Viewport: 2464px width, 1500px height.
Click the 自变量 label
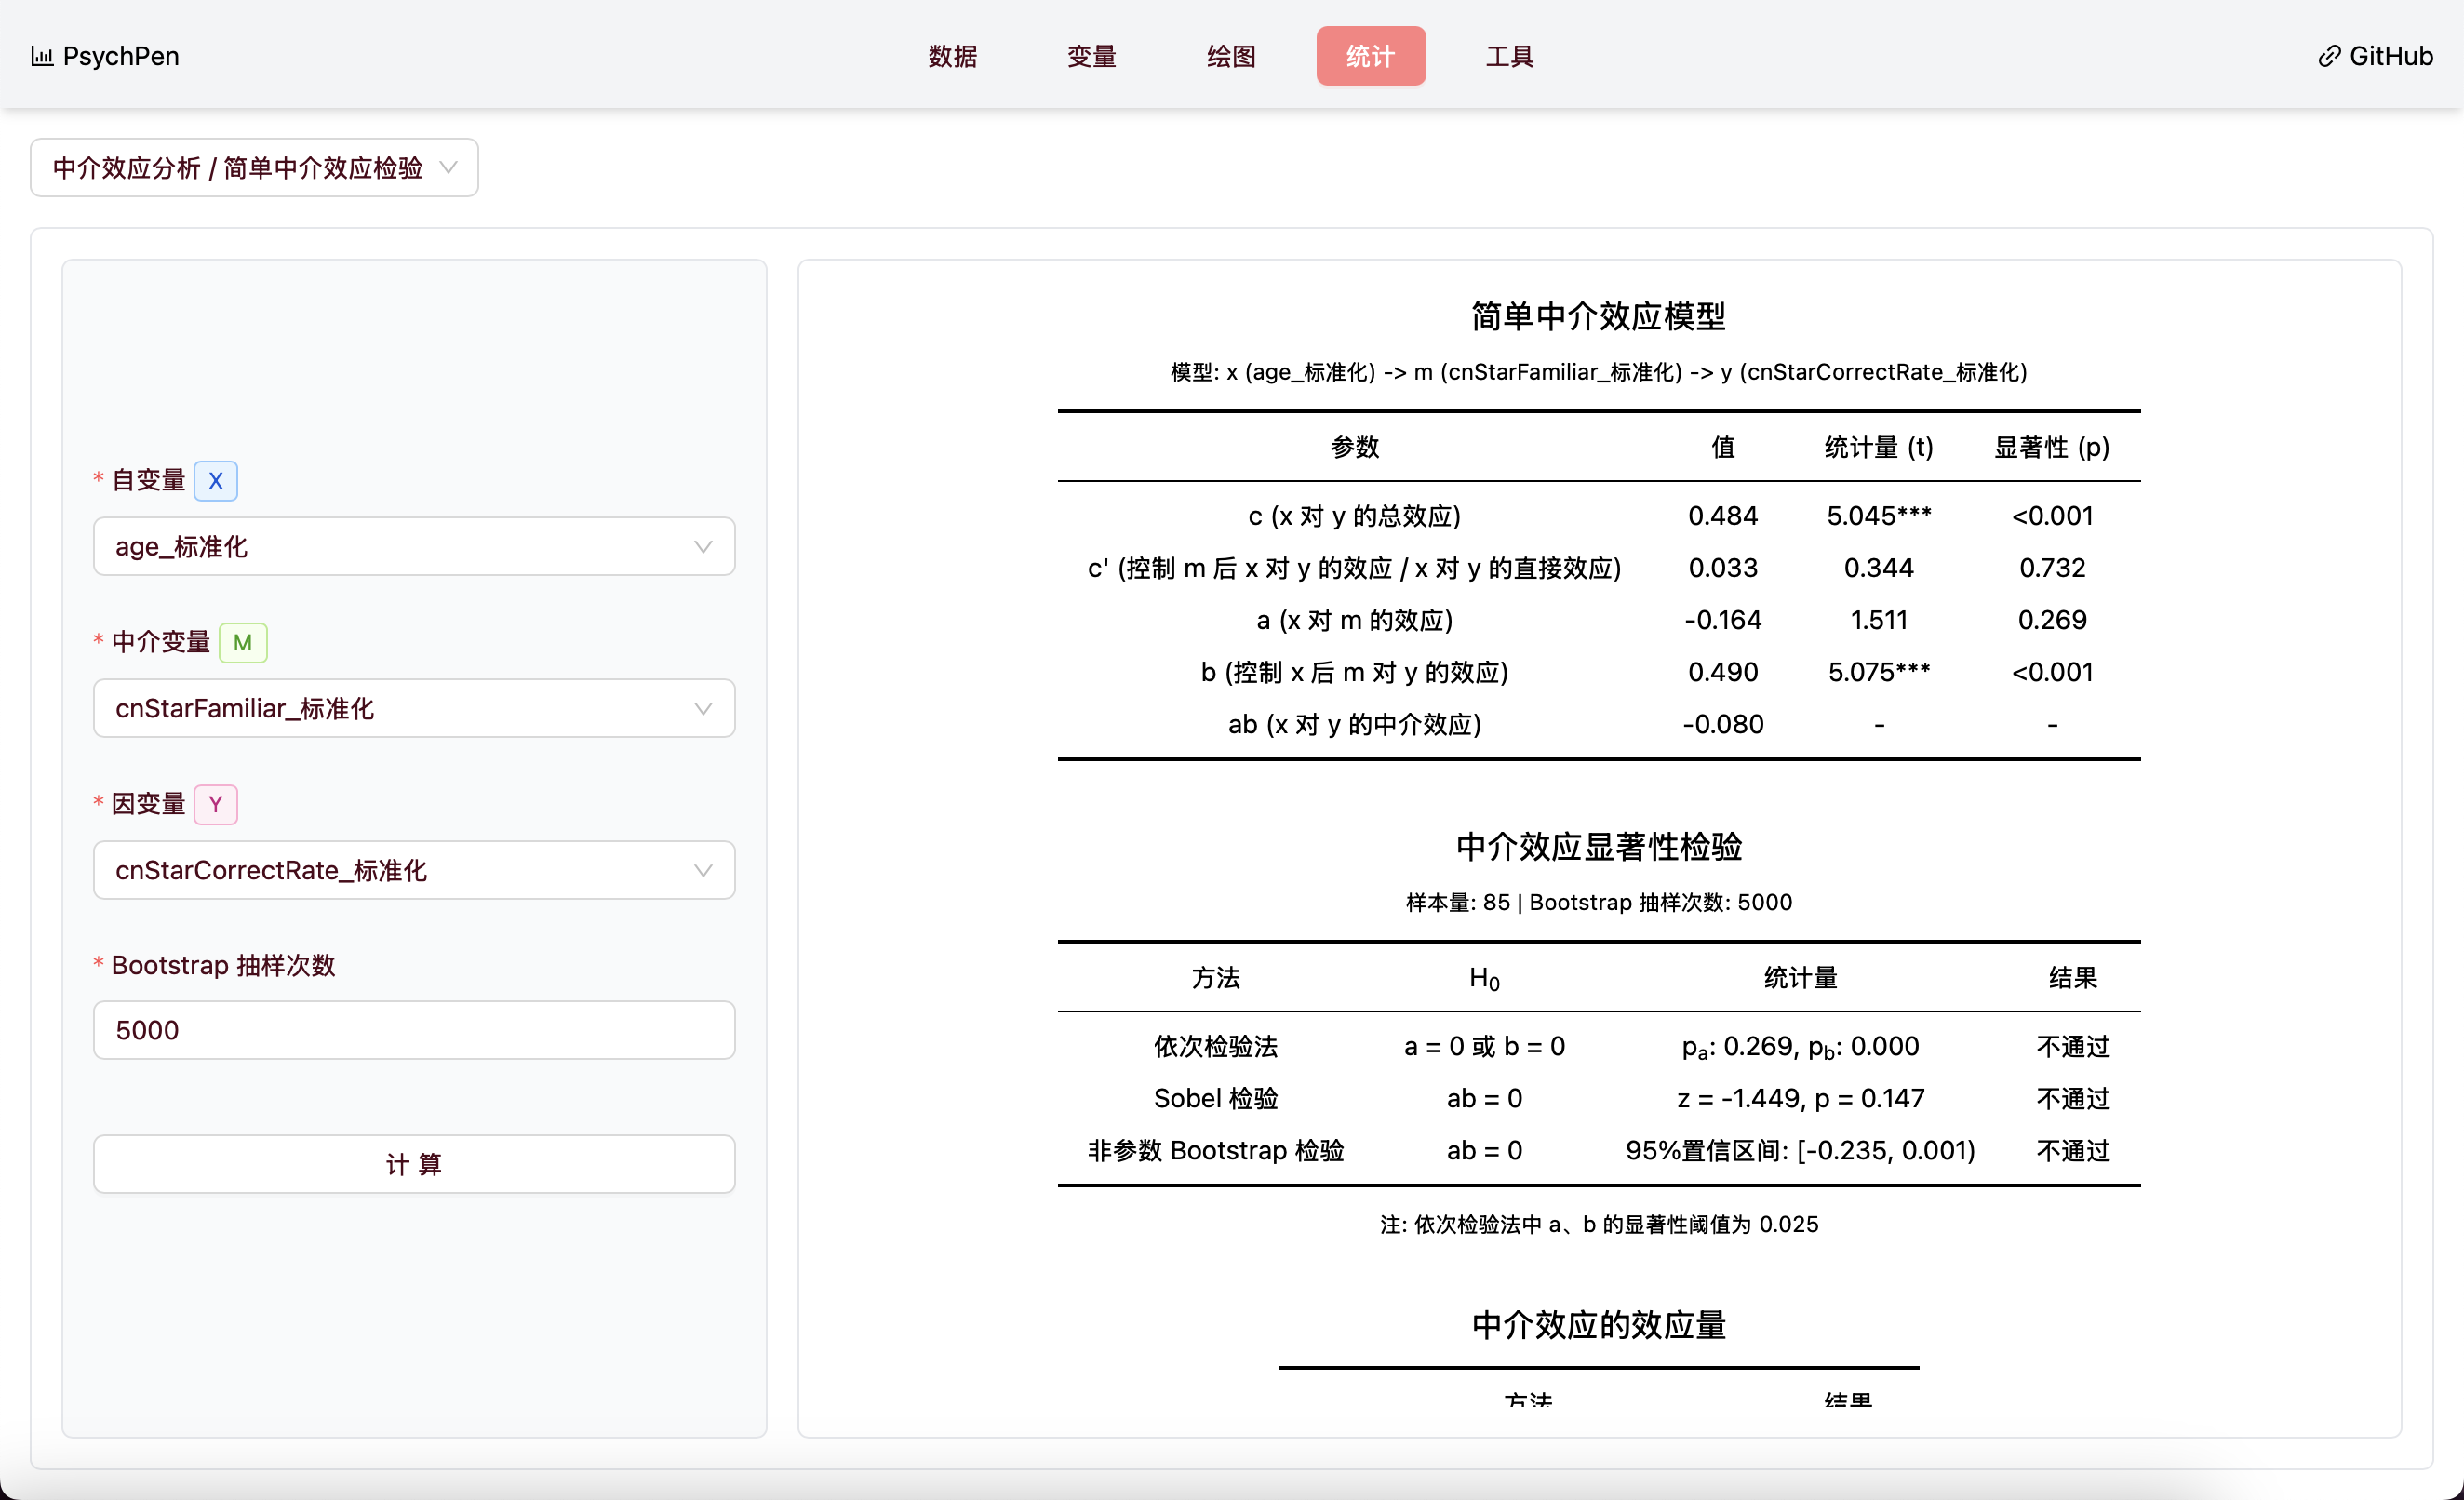[x=148, y=480]
